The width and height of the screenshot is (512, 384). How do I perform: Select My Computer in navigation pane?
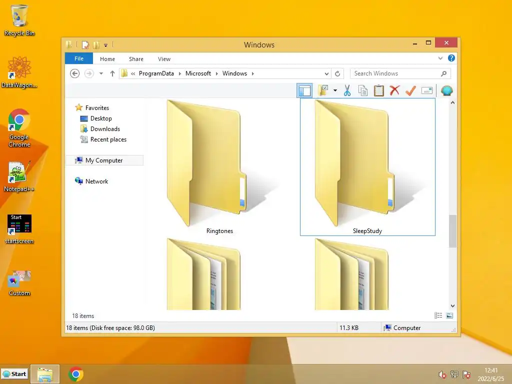(104, 160)
